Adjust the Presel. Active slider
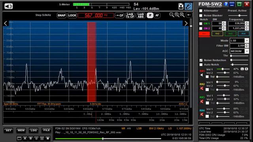 (238, 15)
